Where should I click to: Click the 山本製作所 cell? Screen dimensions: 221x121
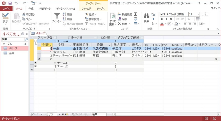pos(82,48)
